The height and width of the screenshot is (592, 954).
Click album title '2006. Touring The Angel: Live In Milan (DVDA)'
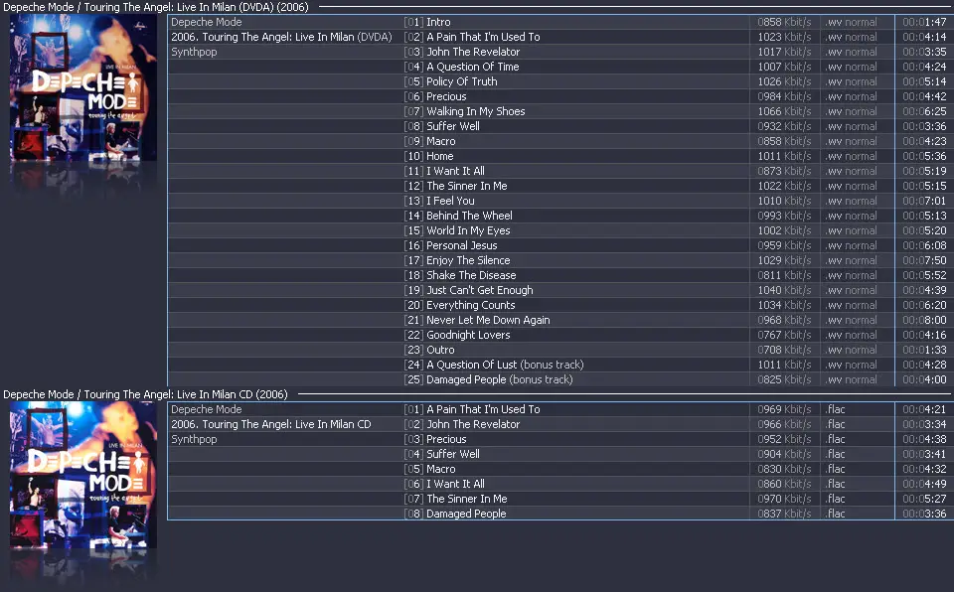pos(281,37)
